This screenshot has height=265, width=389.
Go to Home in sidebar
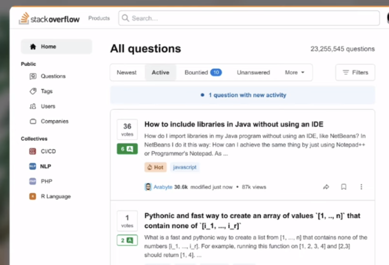(x=57, y=46)
